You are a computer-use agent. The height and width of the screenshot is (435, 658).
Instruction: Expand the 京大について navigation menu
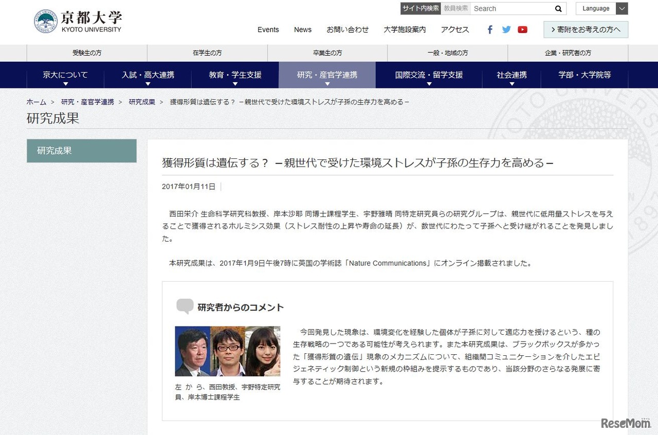click(x=65, y=75)
